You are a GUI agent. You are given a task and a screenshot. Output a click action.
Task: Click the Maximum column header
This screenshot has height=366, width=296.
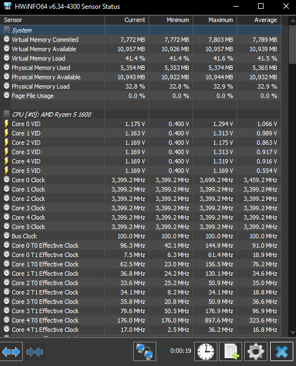click(x=215, y=20)
